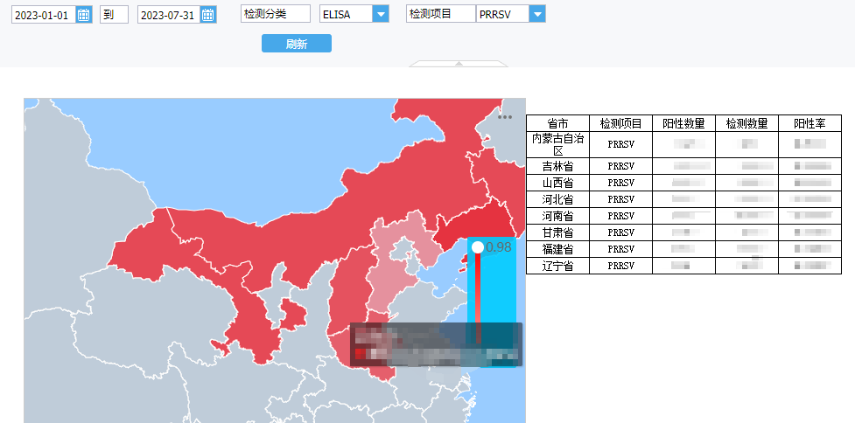The width and height of the screenshot is (855, 423).
Task: Focus the 2023-07-31 end date field
Action: [x=167, y=15]
